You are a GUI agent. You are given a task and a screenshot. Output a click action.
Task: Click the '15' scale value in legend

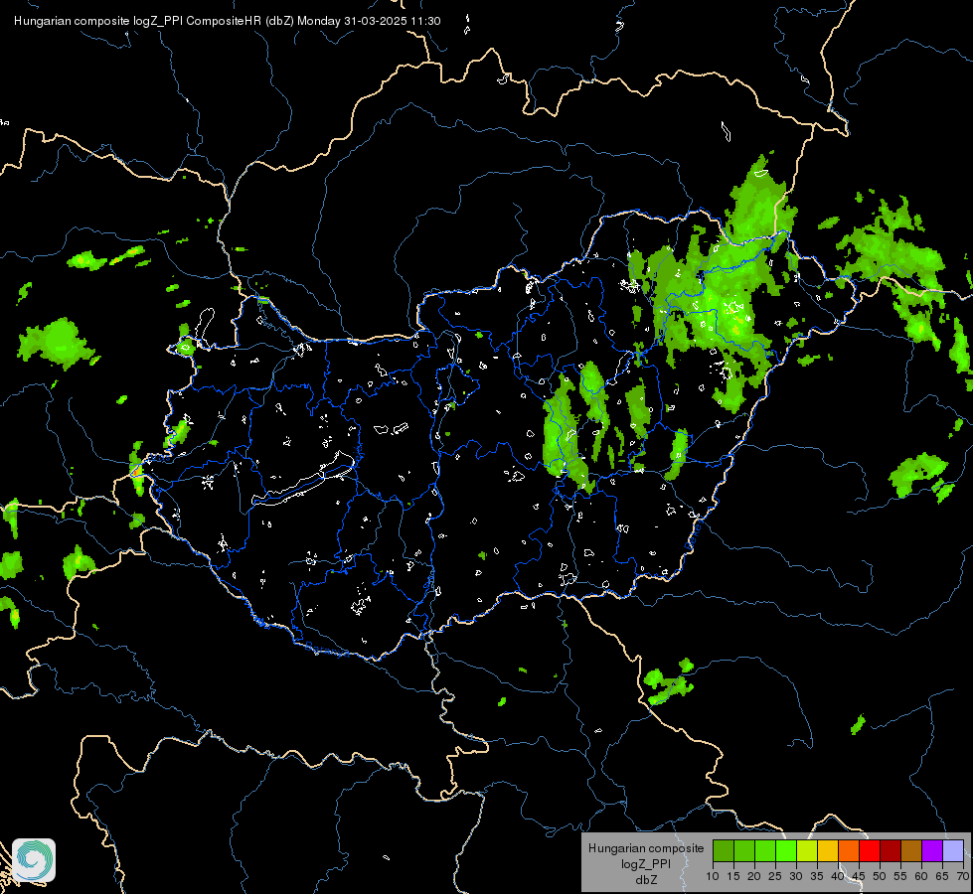tap(733, 877)
